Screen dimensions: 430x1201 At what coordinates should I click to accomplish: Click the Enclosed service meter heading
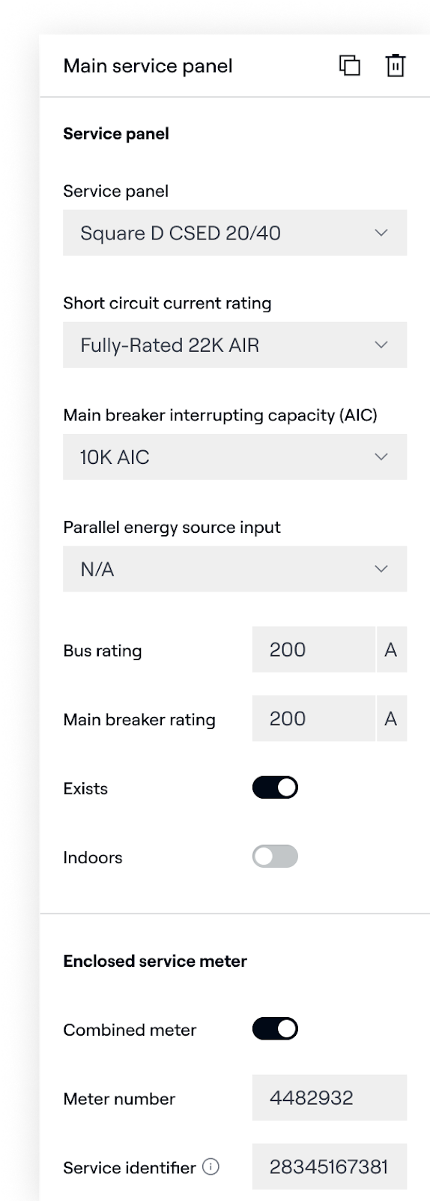point(155,961)
